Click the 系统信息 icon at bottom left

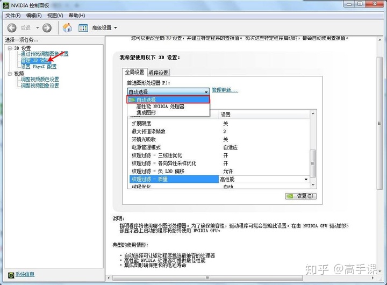(x=11, y=275)
